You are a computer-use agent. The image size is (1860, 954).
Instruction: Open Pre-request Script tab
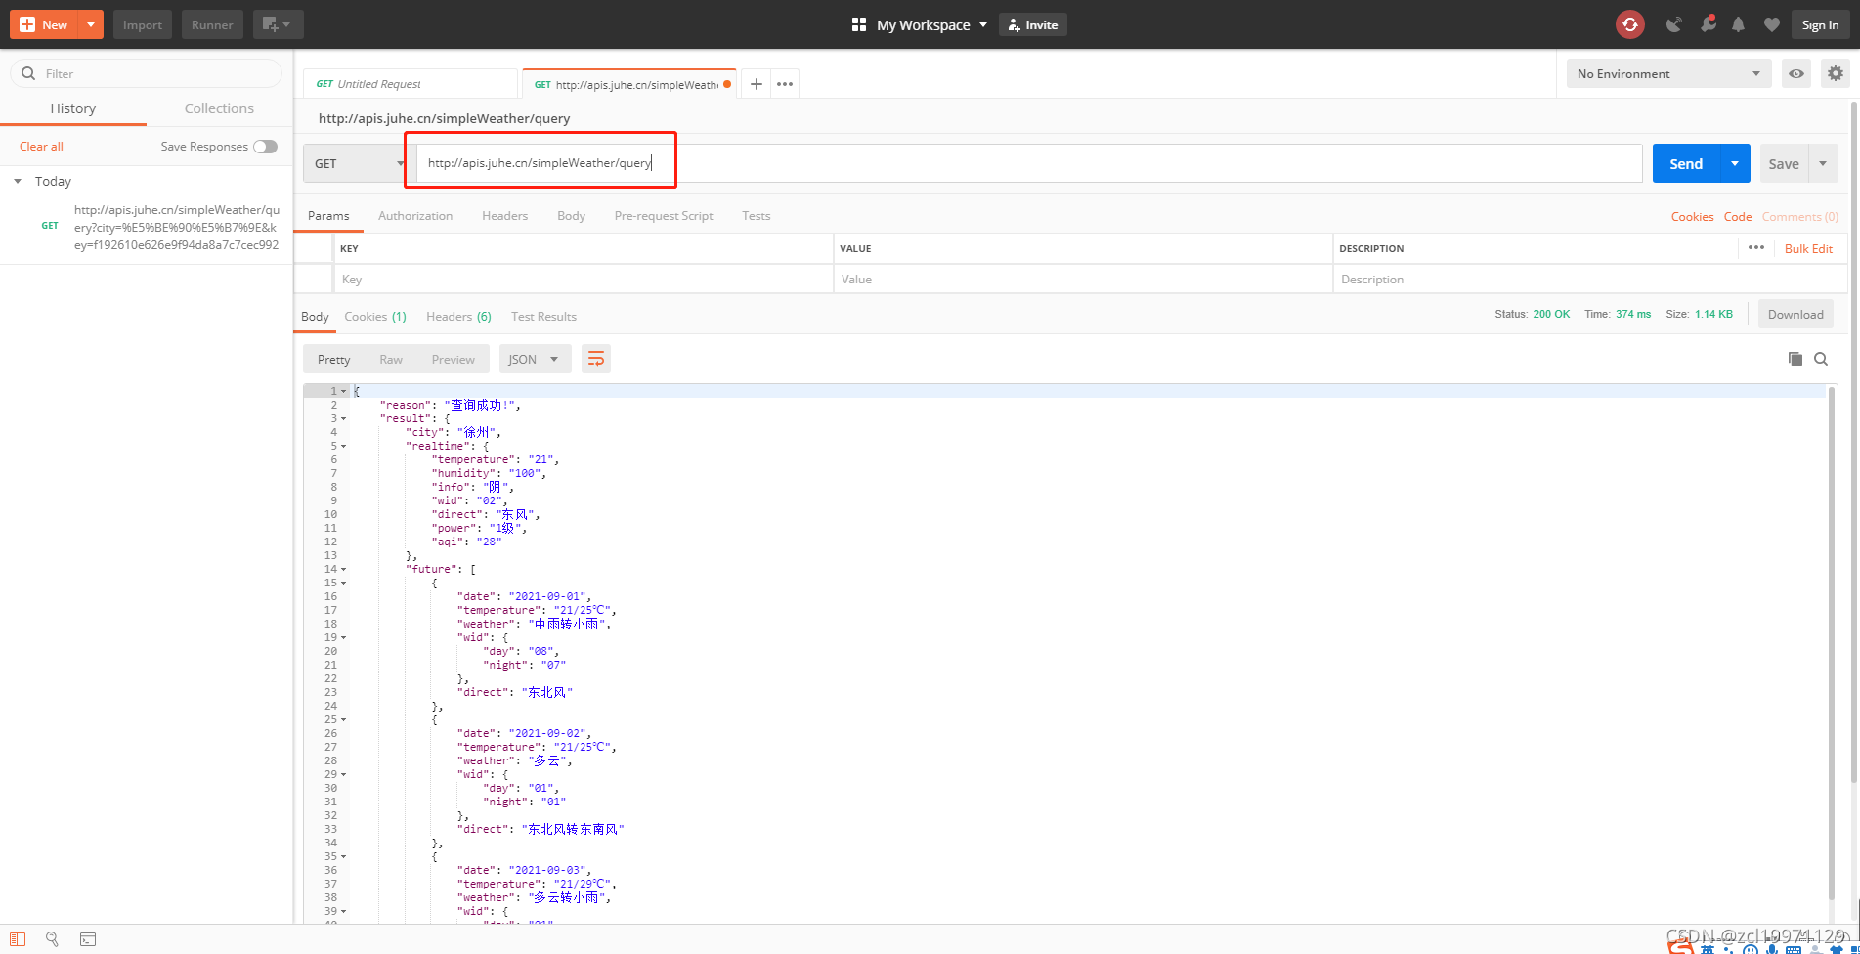coord(664,215)
